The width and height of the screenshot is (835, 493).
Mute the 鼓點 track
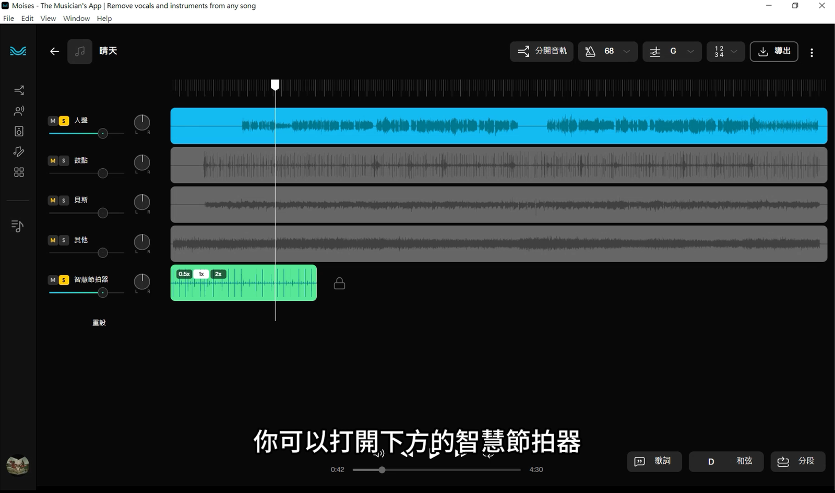(53, 160)
